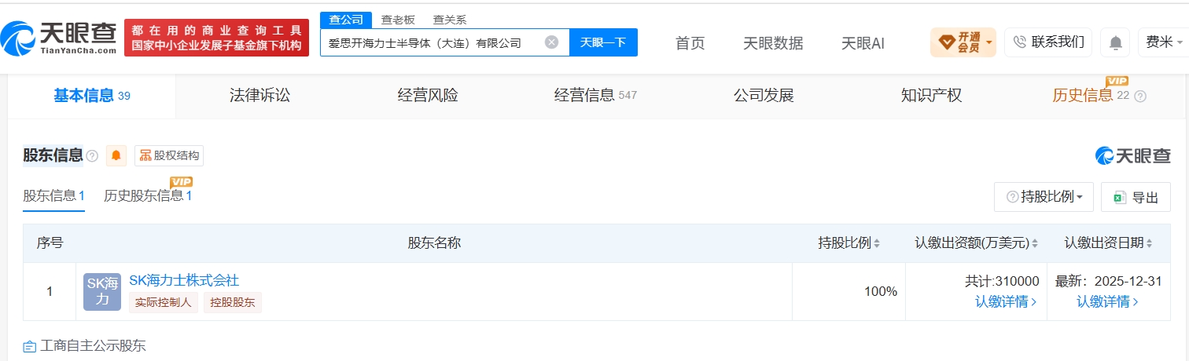This screenshot has height=361, width=1189.
Task: Click the 实际控制人 tag
Action: 164,302
